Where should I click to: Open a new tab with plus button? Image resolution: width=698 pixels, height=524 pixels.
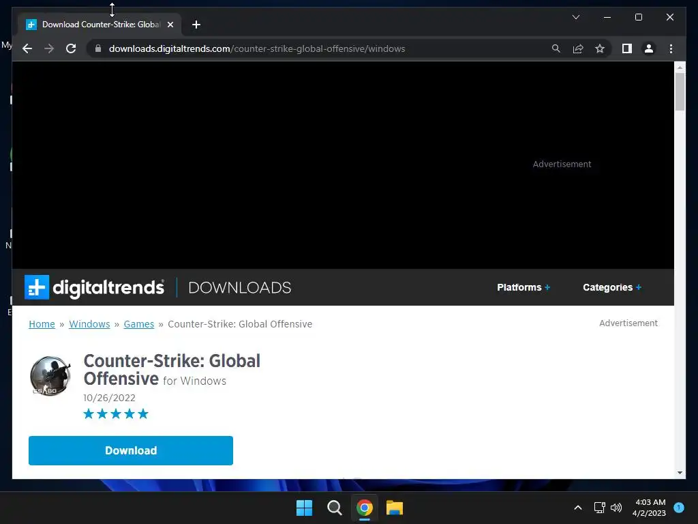point(196,25)
